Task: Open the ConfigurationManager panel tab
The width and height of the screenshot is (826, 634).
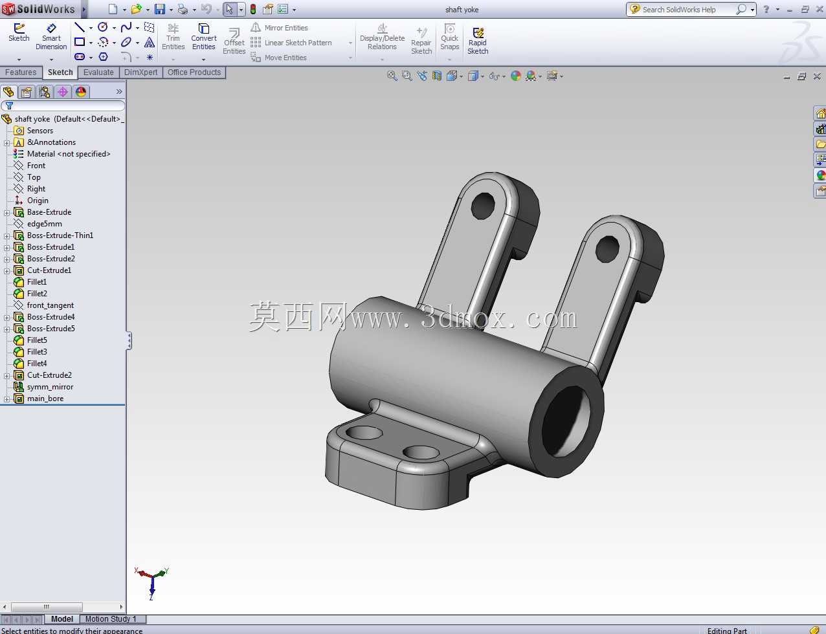Action: click(x=45, y=92)
